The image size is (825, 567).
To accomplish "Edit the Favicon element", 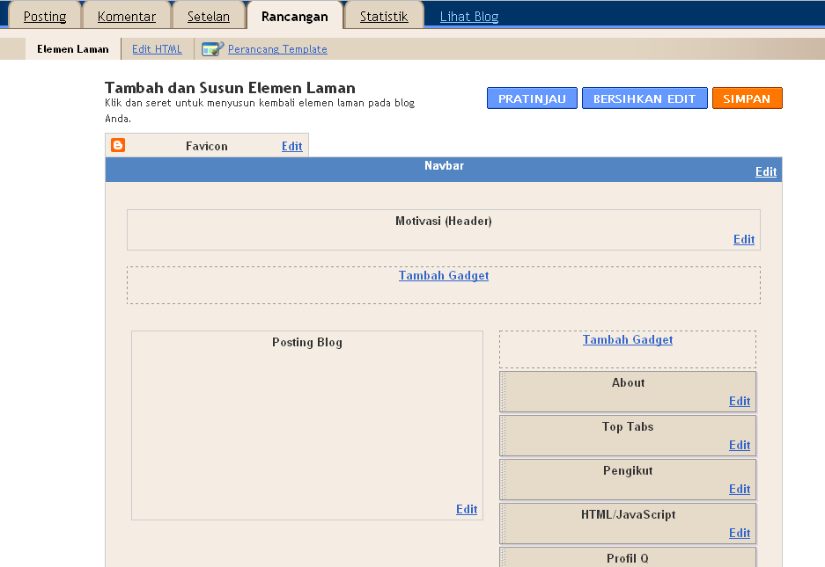I will tap(292, 146).
